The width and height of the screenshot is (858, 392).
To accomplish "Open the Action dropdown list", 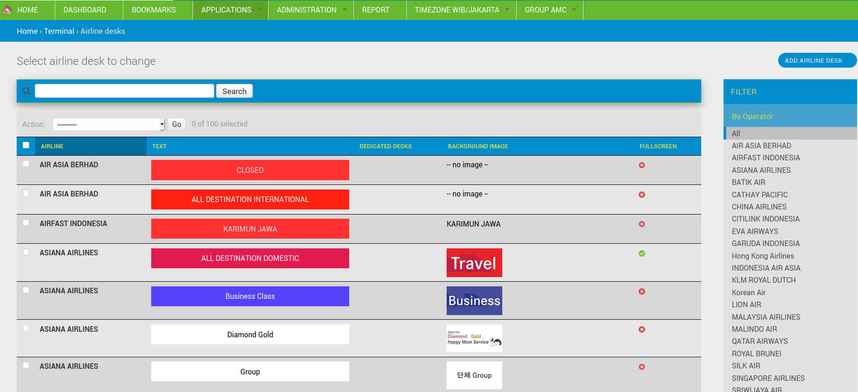I will tap(109, 124).
